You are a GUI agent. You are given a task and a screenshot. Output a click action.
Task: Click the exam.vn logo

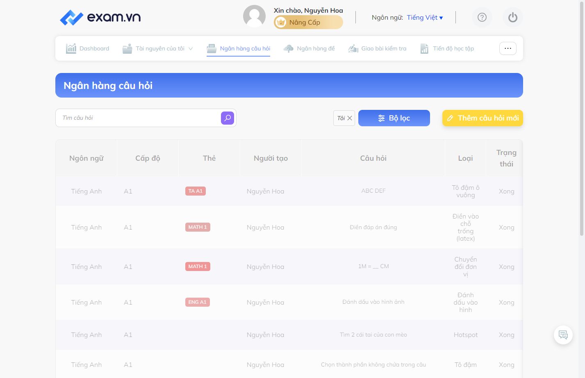coord(100,17)
